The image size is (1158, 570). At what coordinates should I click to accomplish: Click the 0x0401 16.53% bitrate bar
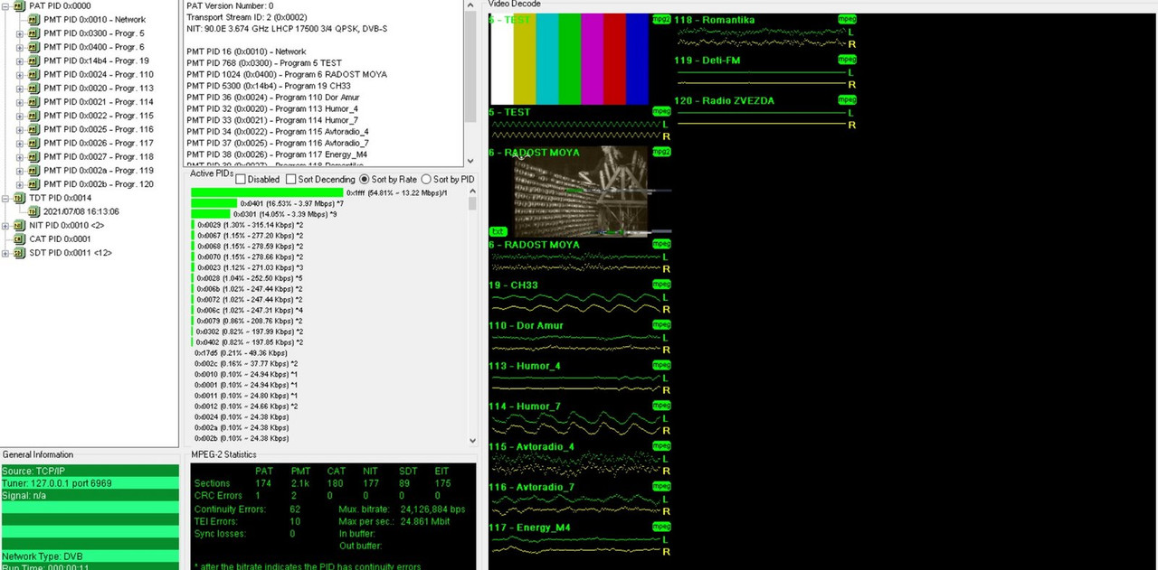point(214,203)
